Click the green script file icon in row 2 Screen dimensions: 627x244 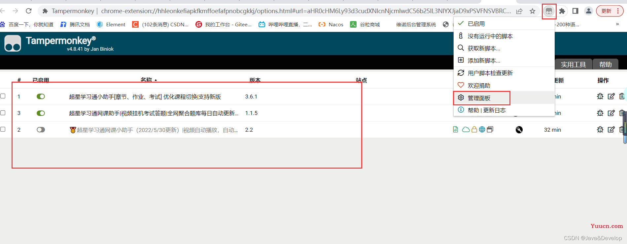tap(456, 129)
